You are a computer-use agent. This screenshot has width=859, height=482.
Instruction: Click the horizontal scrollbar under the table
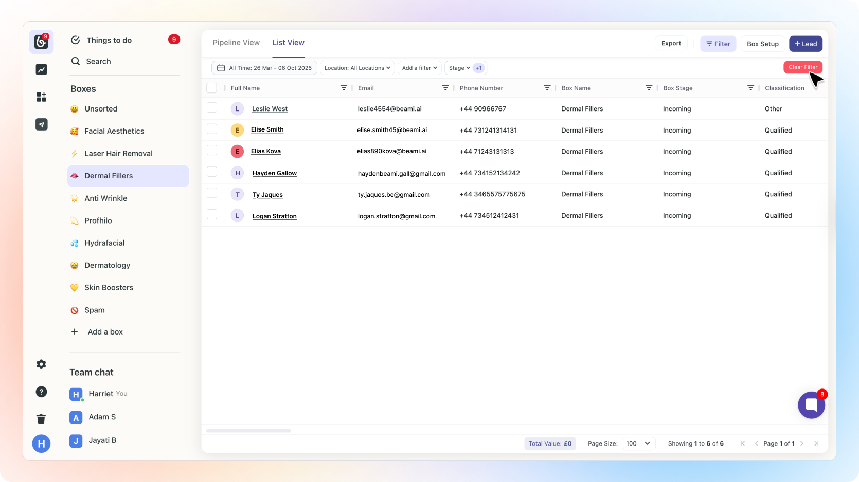point(248,431)
